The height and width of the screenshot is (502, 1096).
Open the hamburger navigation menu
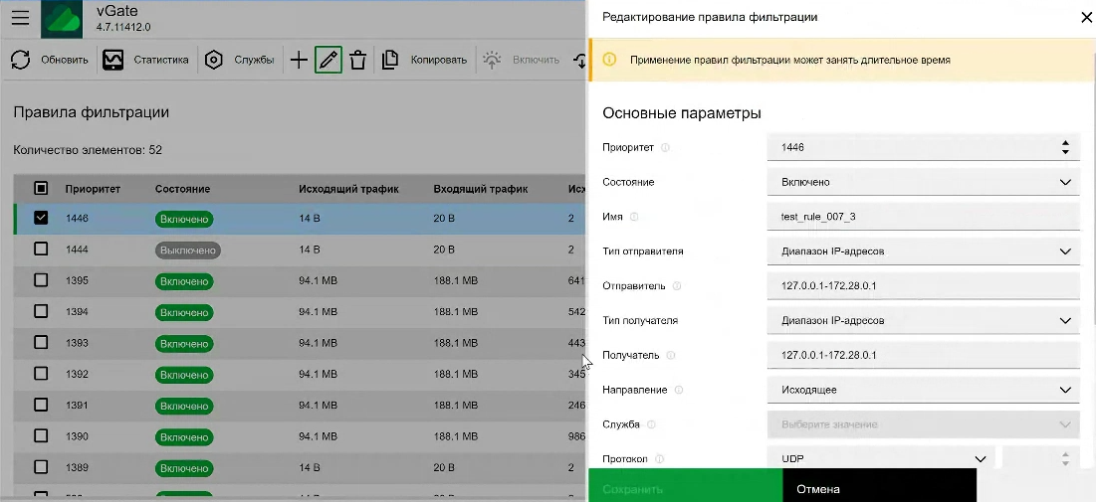tap(20, 18)
